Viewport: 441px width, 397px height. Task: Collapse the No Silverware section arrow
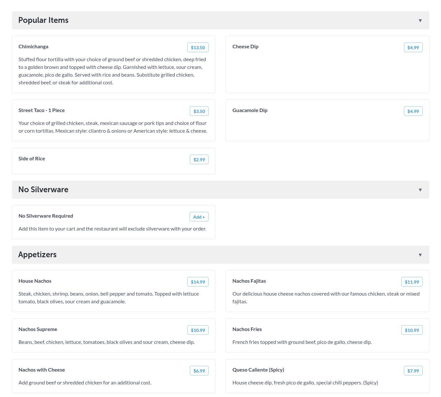(420, 190)
